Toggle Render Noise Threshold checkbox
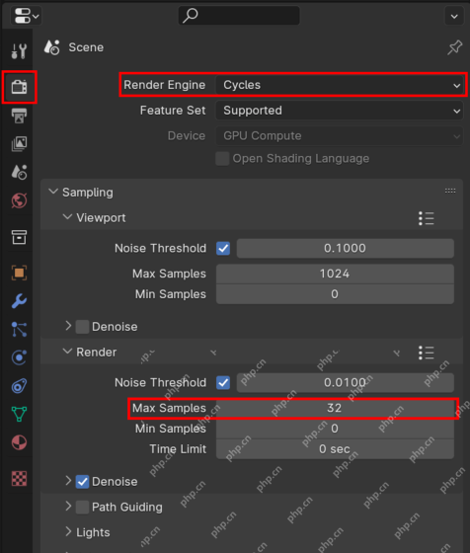Viewport: 470px width, 553px height. [x=223, y=383]
